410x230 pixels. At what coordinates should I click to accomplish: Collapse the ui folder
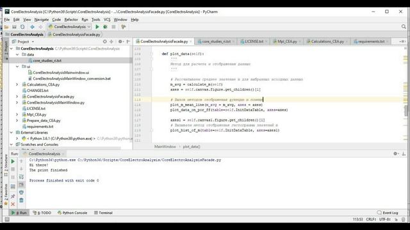click(17, 66)
